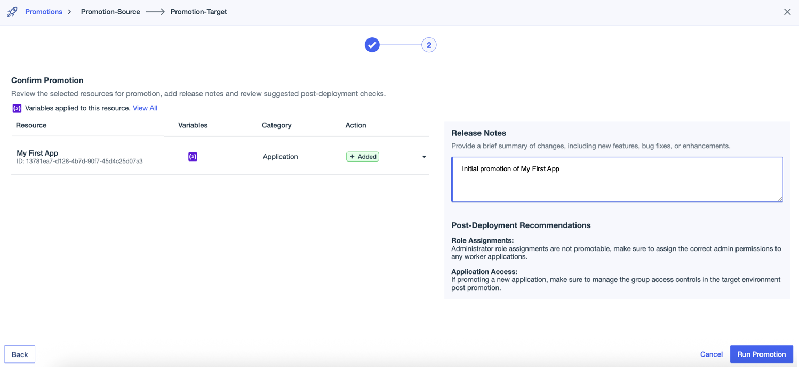Viewport: 800px width, 371px height.
Task: Click the Release Notes heading
Action: 478,133
